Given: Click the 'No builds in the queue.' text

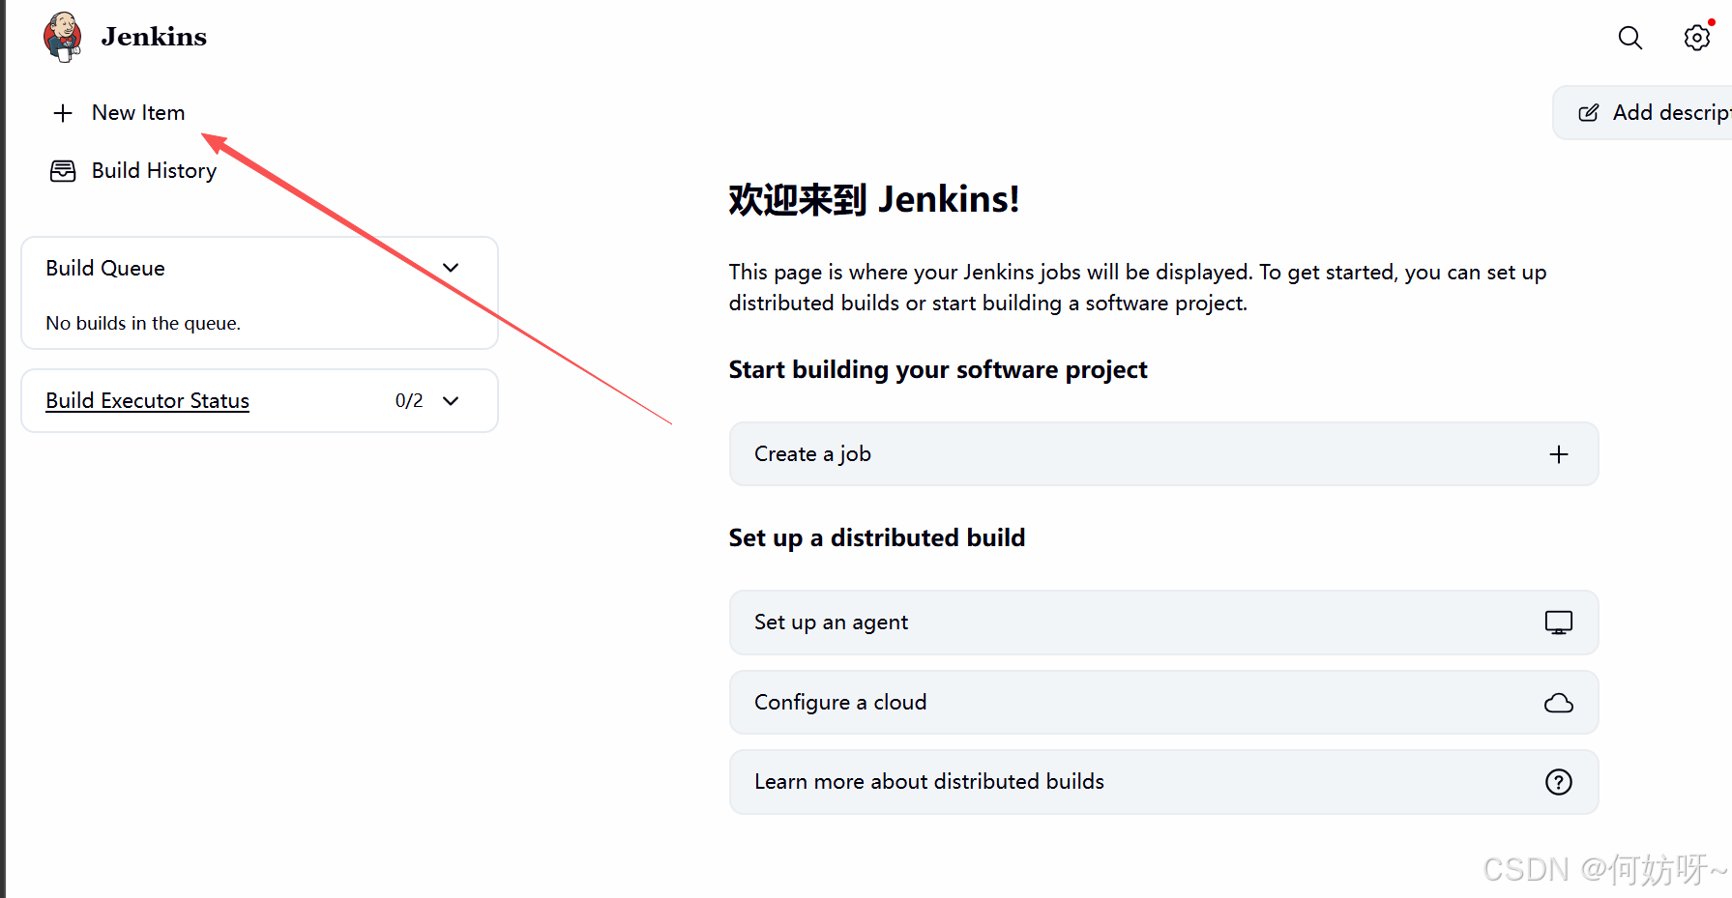Looking at the screenshot, I should point(143,323).
